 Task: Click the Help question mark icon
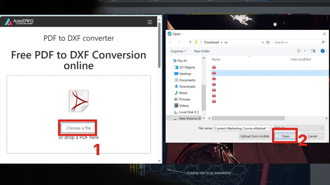coord(322,51)
